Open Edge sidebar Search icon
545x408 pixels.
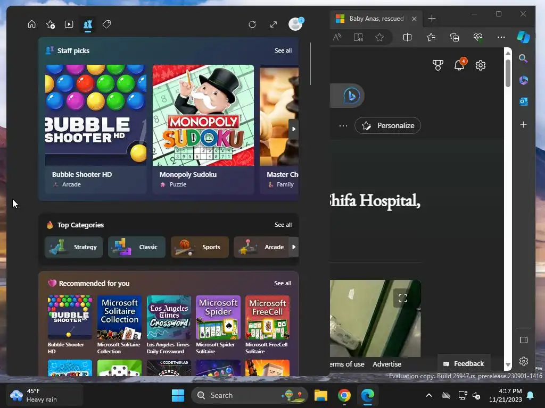(x=524, y=58)
